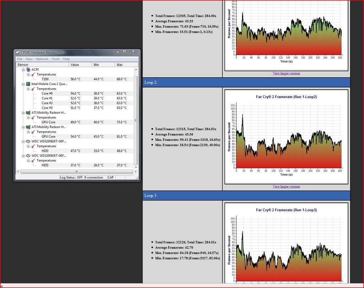Collapse the ATI Radeon node with 54.0 °C GPU Core
This screenshot has height=288, width=364.
tap(23, 127)
